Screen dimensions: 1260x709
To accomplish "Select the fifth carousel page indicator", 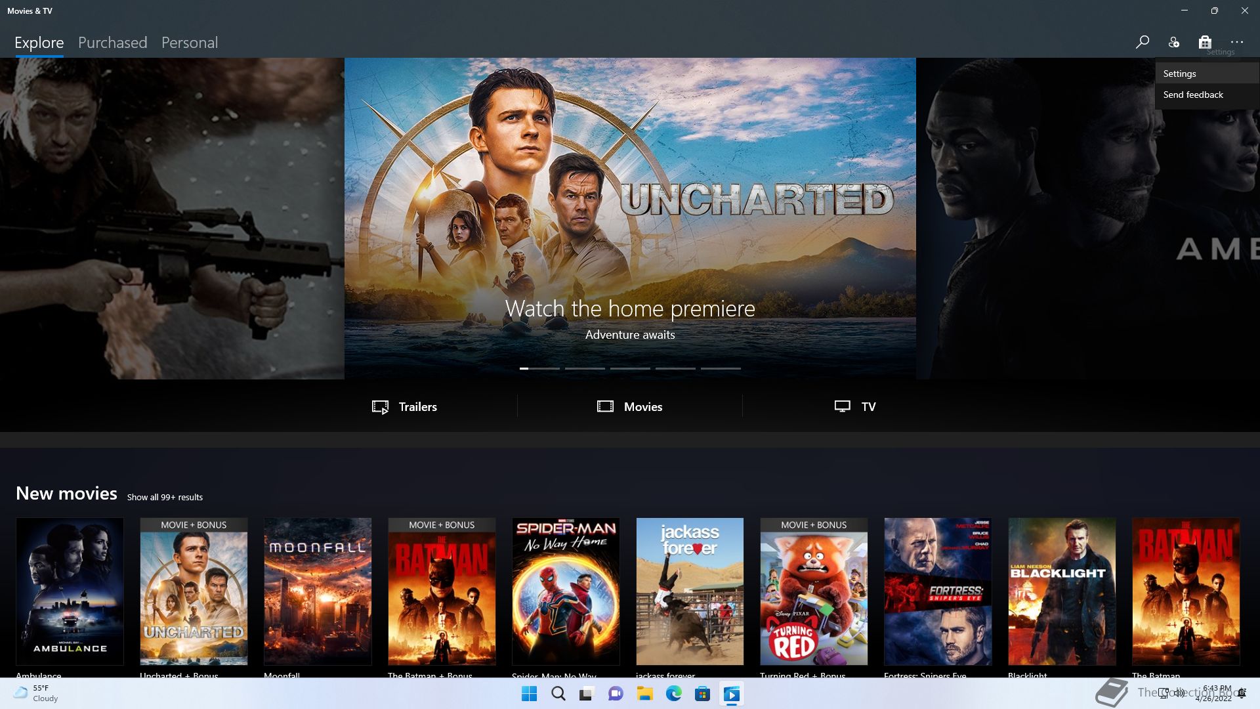I will 721,368.
